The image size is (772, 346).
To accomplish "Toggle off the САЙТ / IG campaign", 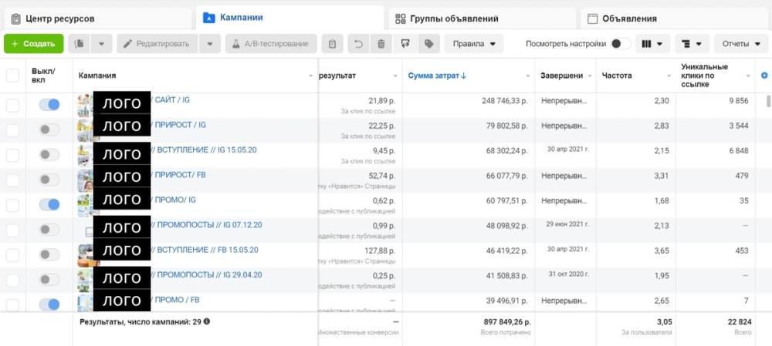I will 49,105.
